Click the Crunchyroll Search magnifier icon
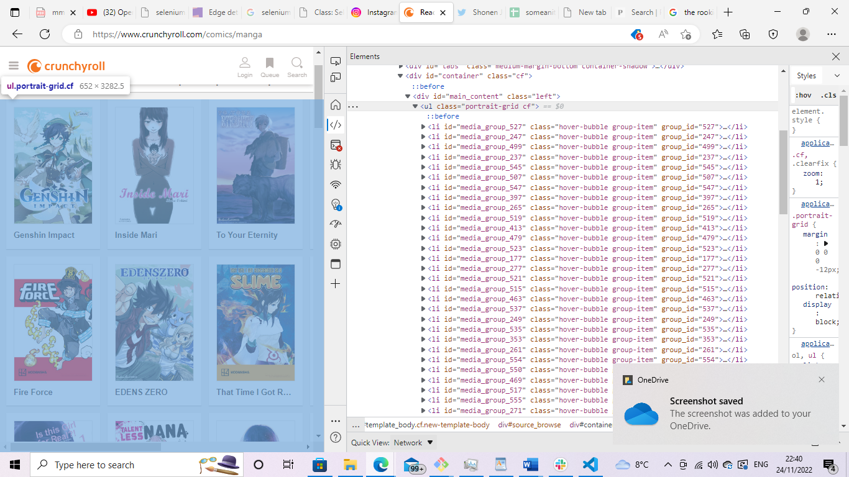This screenshot has height=477, width=849. pos(297,67)
